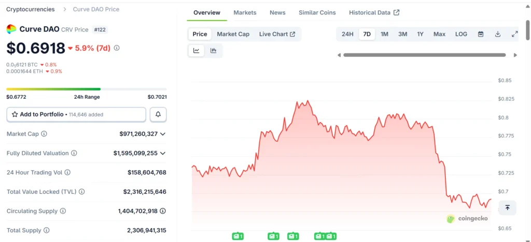Click the $158,604,768 trading volume value
This screenshot has height=242, width=531.
coord(147,173)
